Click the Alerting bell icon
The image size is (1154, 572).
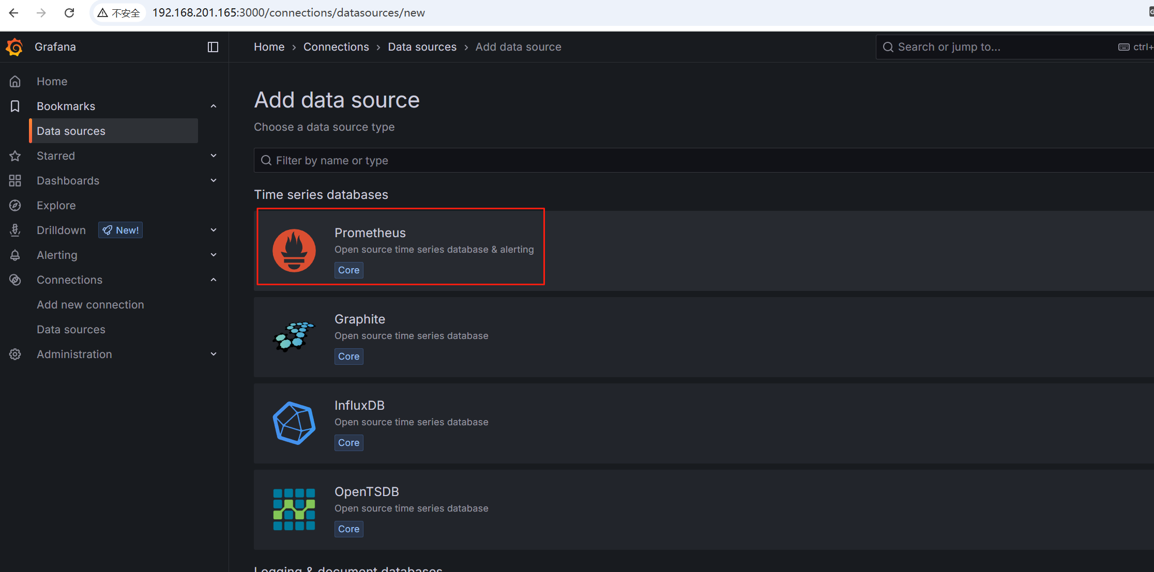click(x=15, y=255)
